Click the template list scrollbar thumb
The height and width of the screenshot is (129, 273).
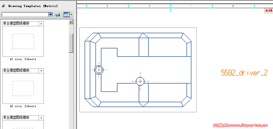point(71,43)
